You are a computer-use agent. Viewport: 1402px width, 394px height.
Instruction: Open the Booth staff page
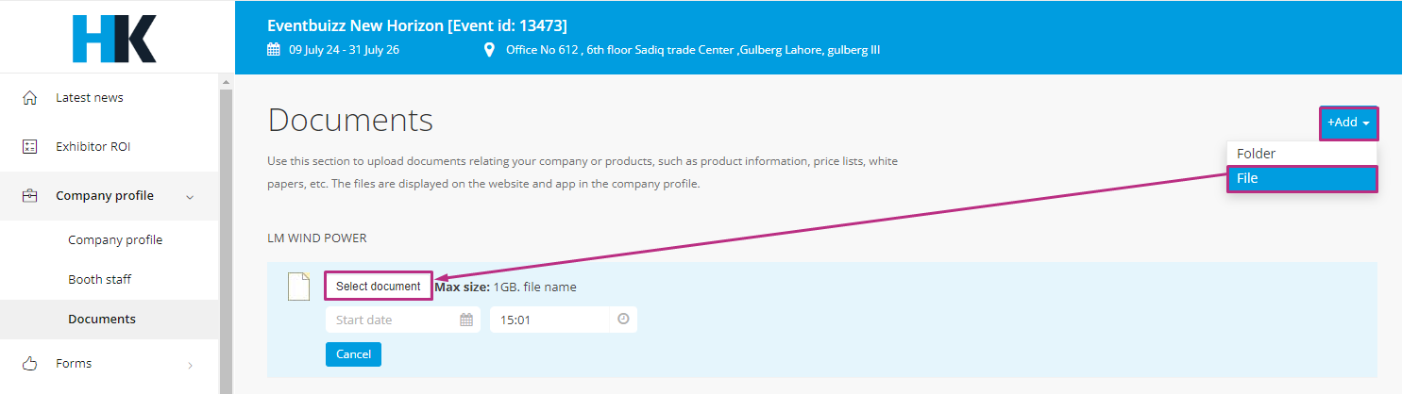99,280
